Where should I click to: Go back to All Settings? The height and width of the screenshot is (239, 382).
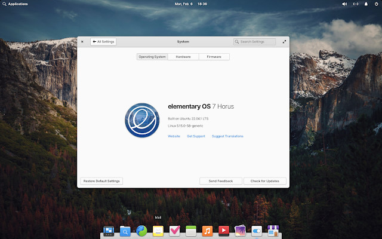coord(103,42)
